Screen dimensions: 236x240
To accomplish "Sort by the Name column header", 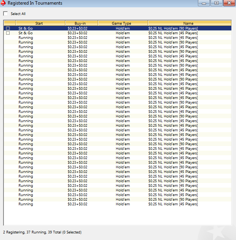I will (189, 23).
